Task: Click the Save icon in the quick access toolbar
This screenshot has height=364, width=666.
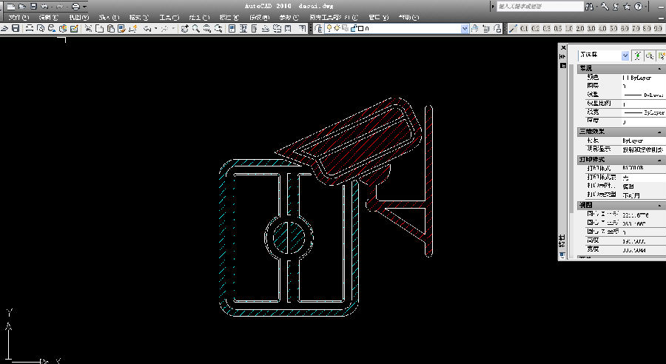Action: 33,6
